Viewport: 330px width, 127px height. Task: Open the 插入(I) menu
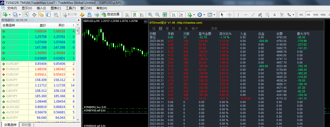pos(41,8)
